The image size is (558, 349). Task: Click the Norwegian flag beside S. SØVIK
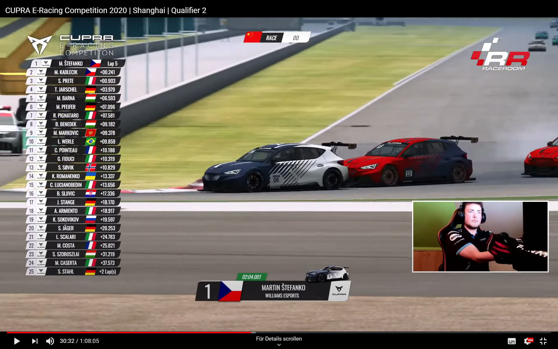click(90, 168)
